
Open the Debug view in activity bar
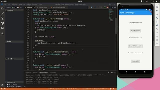pos(2,23)
